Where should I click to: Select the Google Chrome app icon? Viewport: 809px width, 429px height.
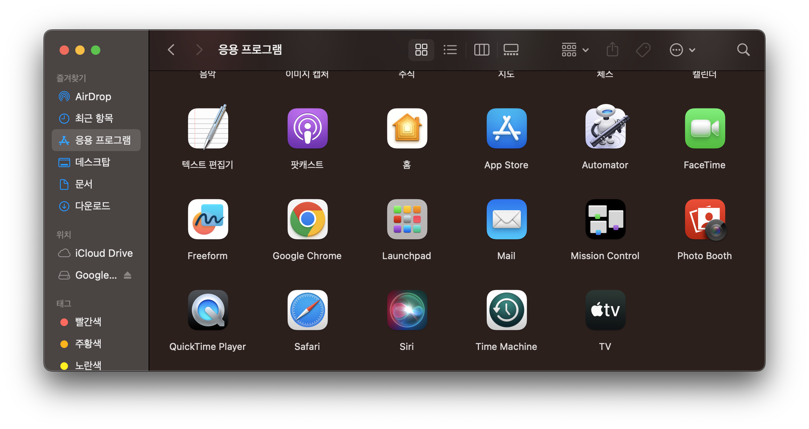point(307,219)
